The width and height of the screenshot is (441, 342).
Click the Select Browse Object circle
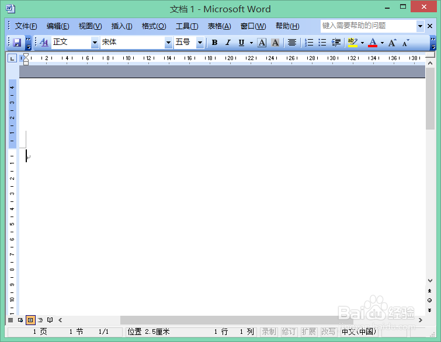click(x=430, y=300)
